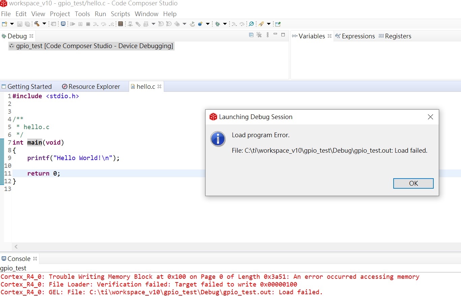Viewport: 461px width, 304px height.
Task: Click the Resume playback icon
Action: (73, 24)
